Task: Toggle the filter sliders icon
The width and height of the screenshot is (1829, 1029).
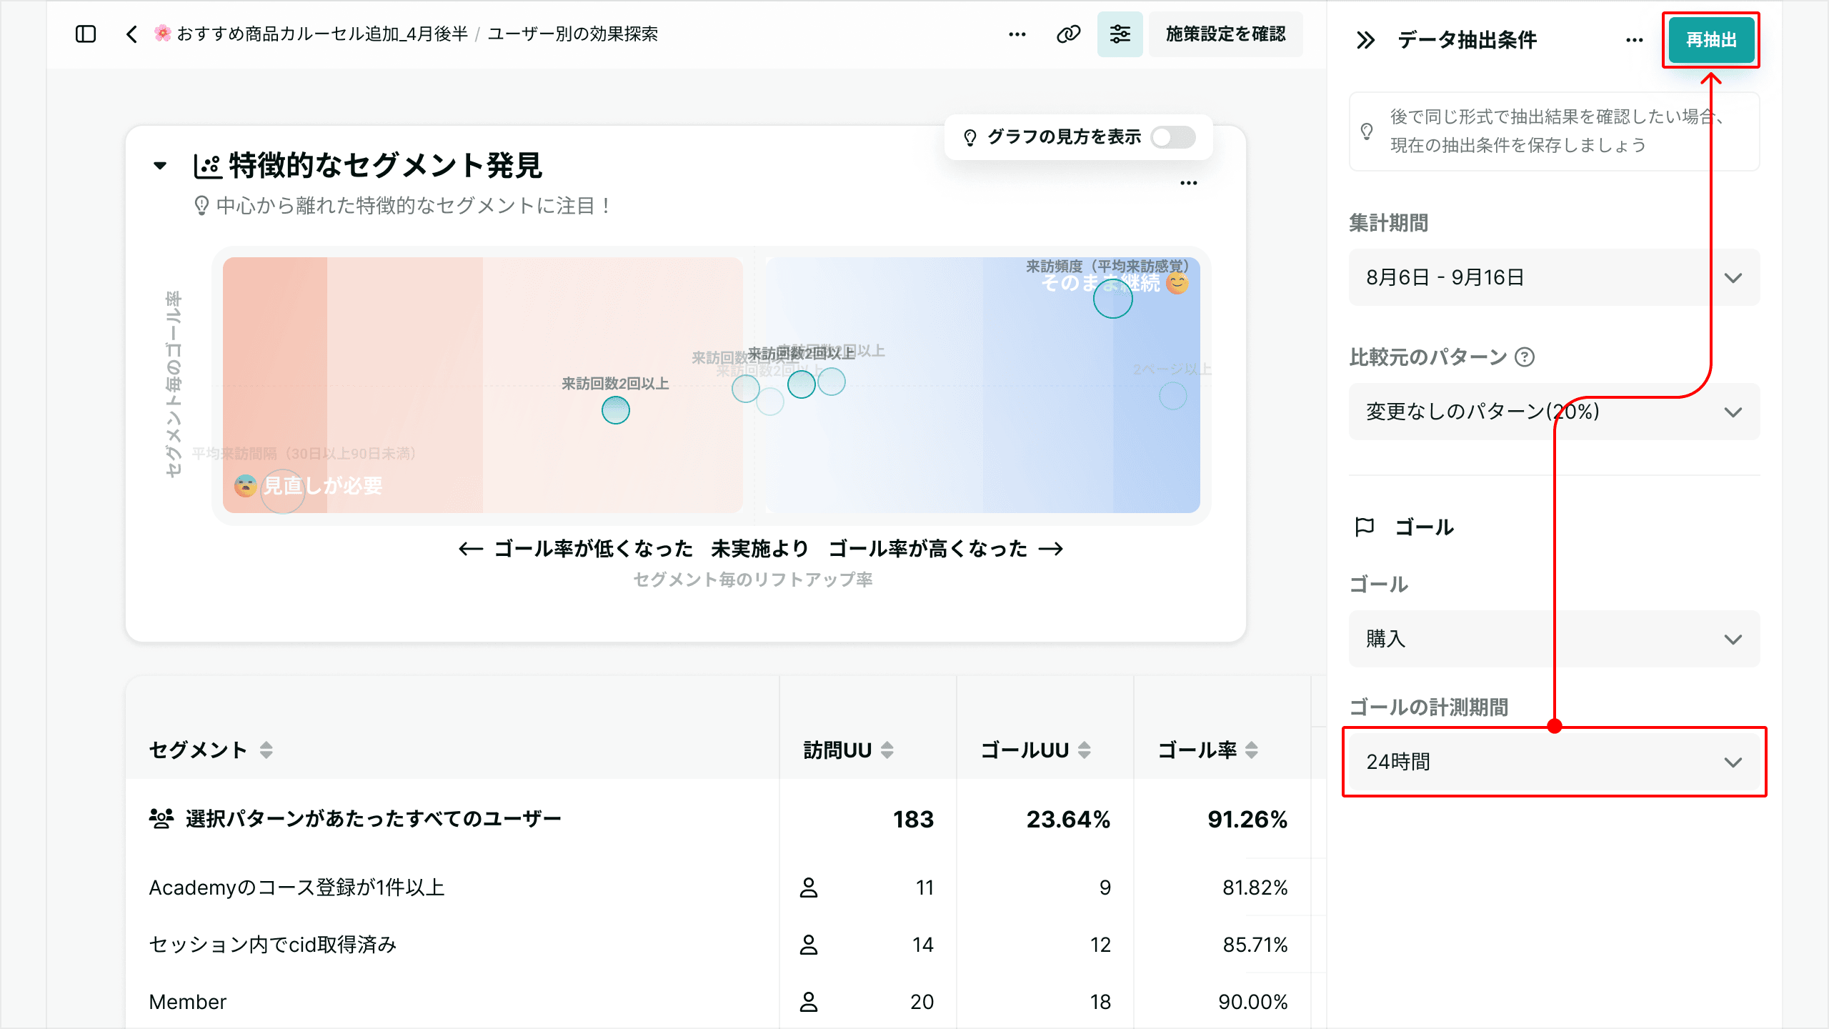Action: pos(1120,34)
